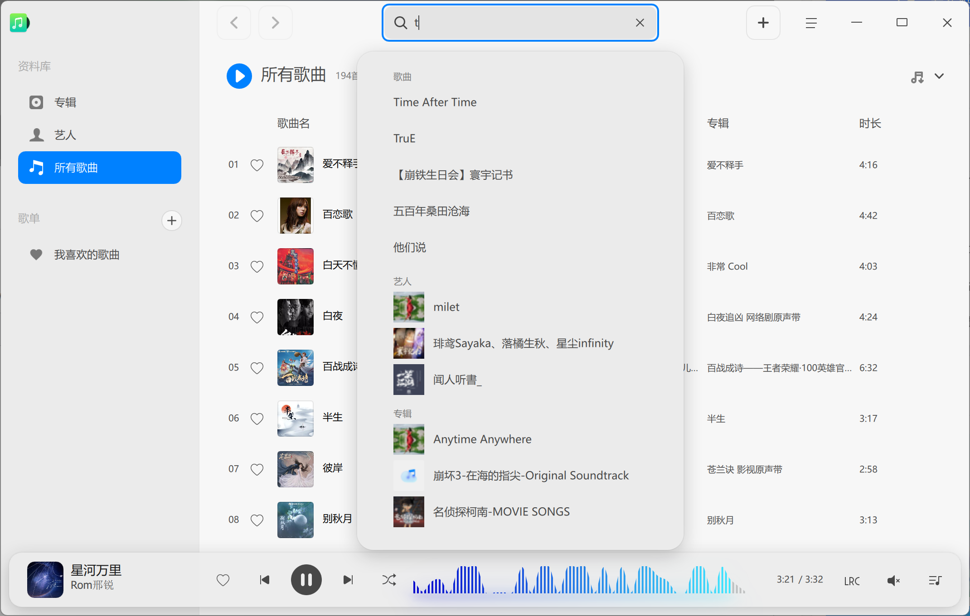Favorite the currently playing song 星河万里
The width and height of the screenshot is (970, 616).
point(223,580)
